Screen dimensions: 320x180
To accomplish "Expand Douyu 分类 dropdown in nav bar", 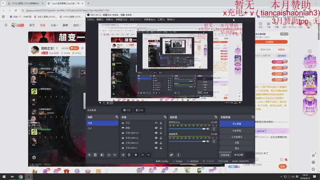I will coord(54,25).
